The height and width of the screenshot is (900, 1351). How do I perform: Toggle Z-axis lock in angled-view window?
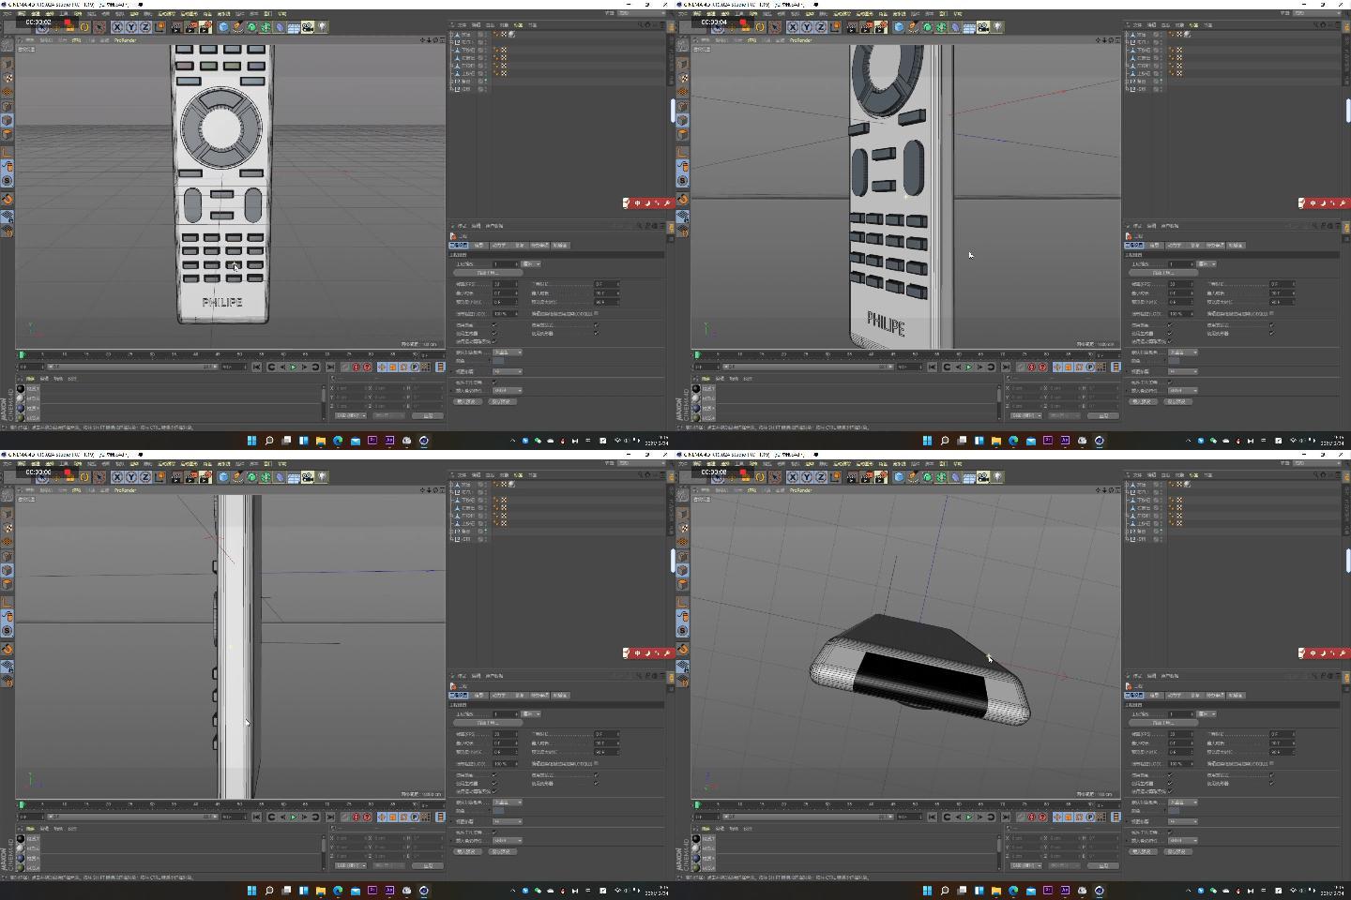click(821, 27)
